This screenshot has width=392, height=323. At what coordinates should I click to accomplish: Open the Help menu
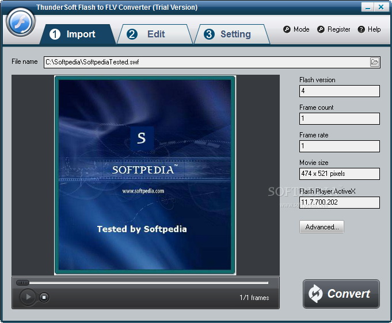coord(370,29)
